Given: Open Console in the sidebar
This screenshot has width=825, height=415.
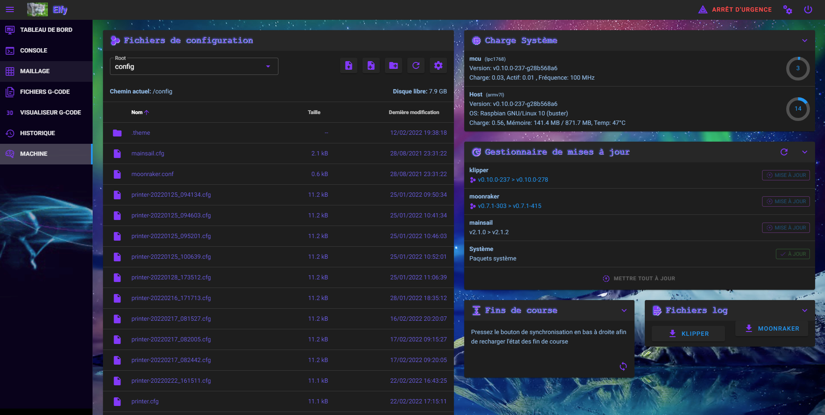Looking at the screenshot, I should [x=34, y=50].
